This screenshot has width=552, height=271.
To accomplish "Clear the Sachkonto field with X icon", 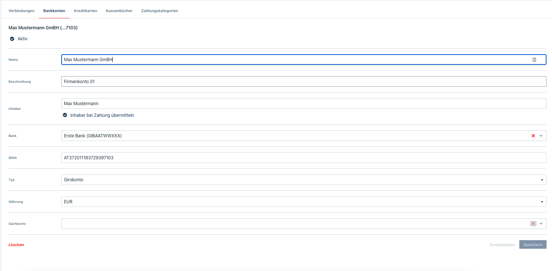I will 533,223.
